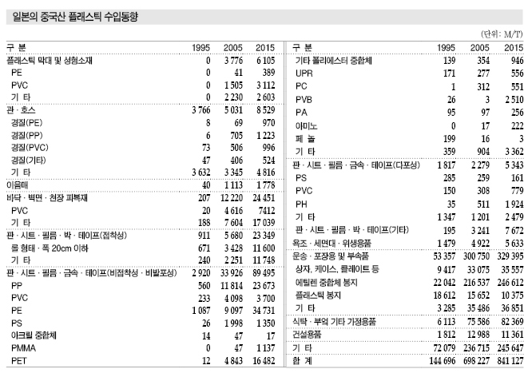
Task: Select the '단위: M/T' unit label
Action: click(x=502, y=35)
